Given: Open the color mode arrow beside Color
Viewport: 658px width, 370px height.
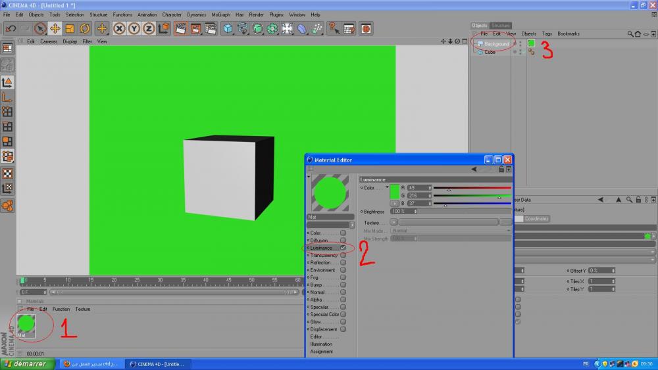Looking at the screenshot, I should pyautogui.click(x=387, y=187).
